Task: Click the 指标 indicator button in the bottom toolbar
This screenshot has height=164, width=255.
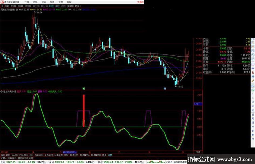Action: (x=3, y=155)
